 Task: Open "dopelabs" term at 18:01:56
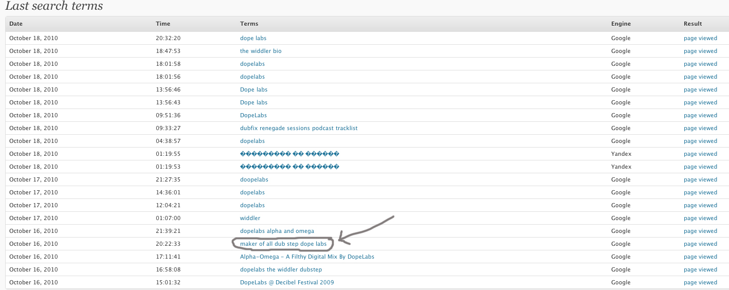point(252,77)
